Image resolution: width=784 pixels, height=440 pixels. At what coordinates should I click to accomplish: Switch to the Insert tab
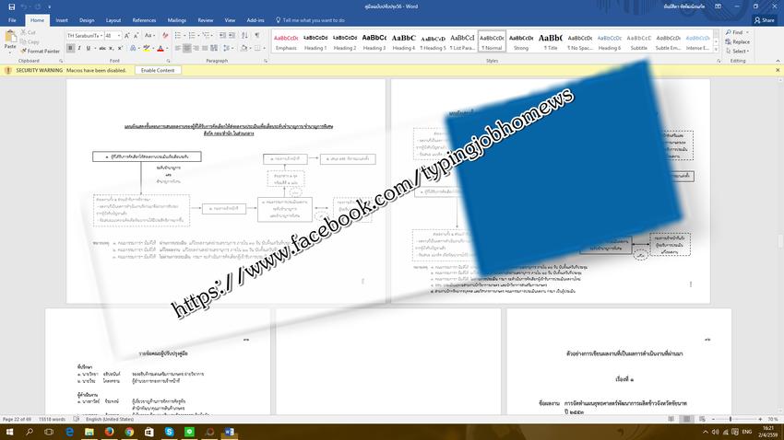coord(62,20)
